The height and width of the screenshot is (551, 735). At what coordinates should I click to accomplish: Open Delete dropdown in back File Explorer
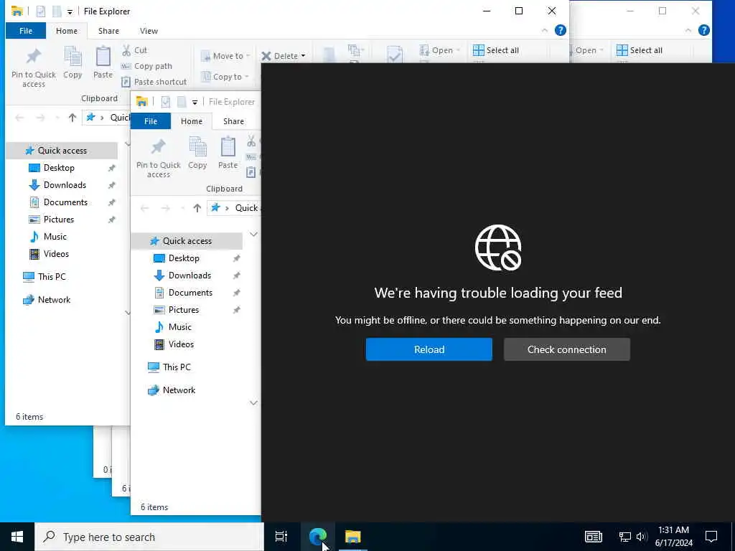283,56
